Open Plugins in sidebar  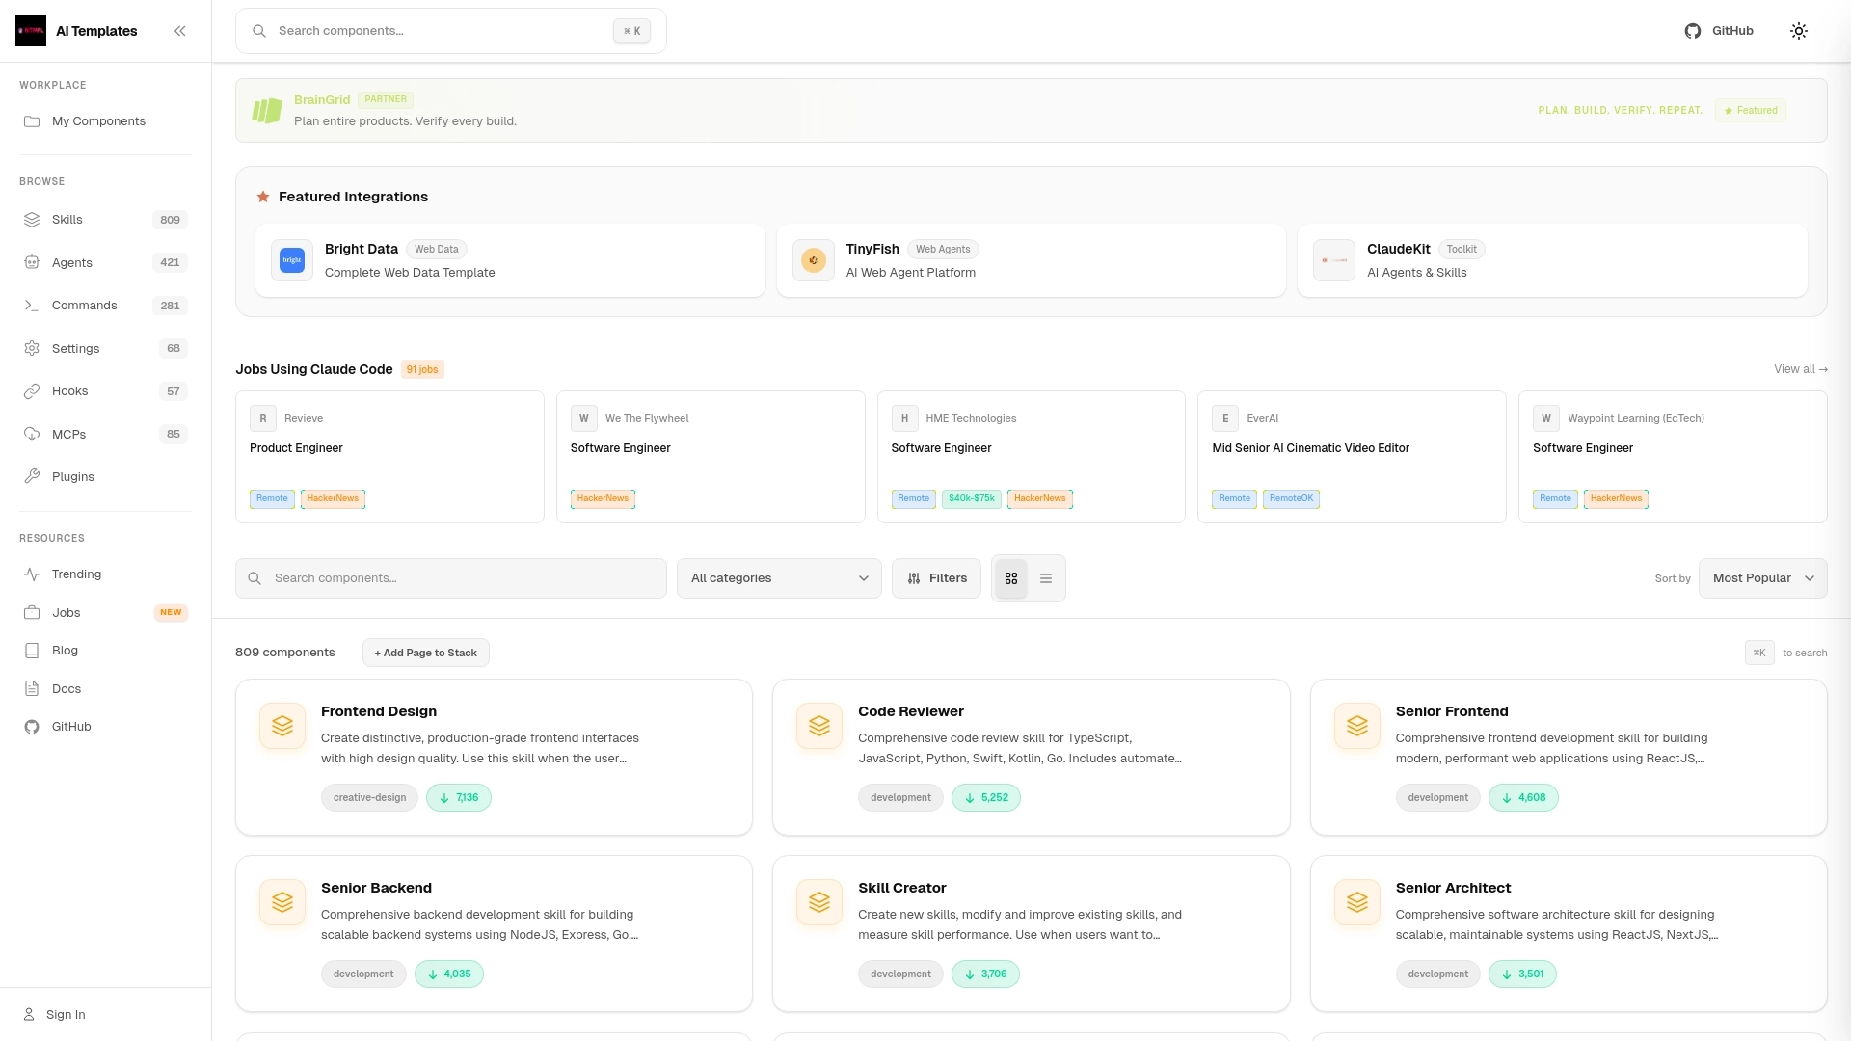click(x=105, y=477)
